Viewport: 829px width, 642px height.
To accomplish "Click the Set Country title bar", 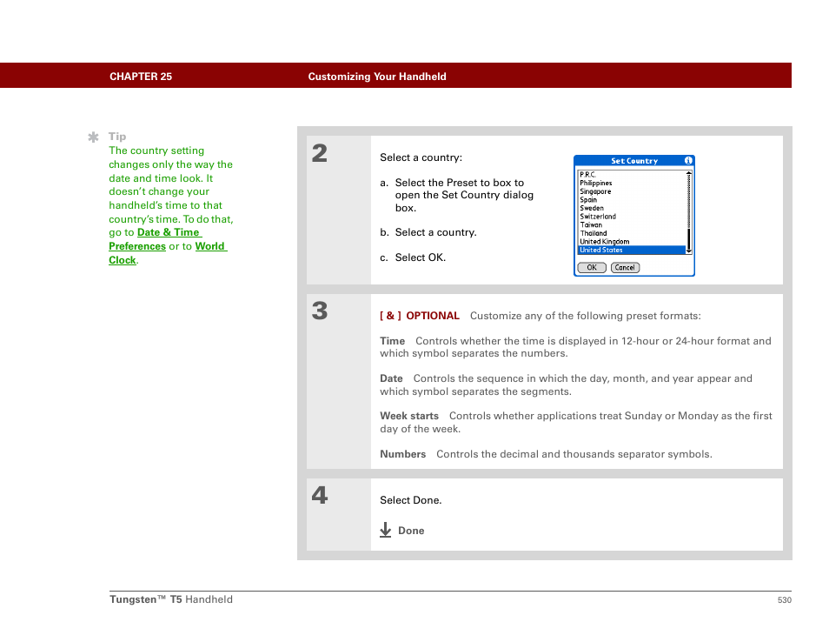I will point(633,160).
